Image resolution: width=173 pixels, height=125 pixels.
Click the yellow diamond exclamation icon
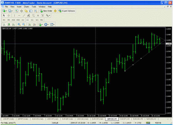[x=55, y=11]
